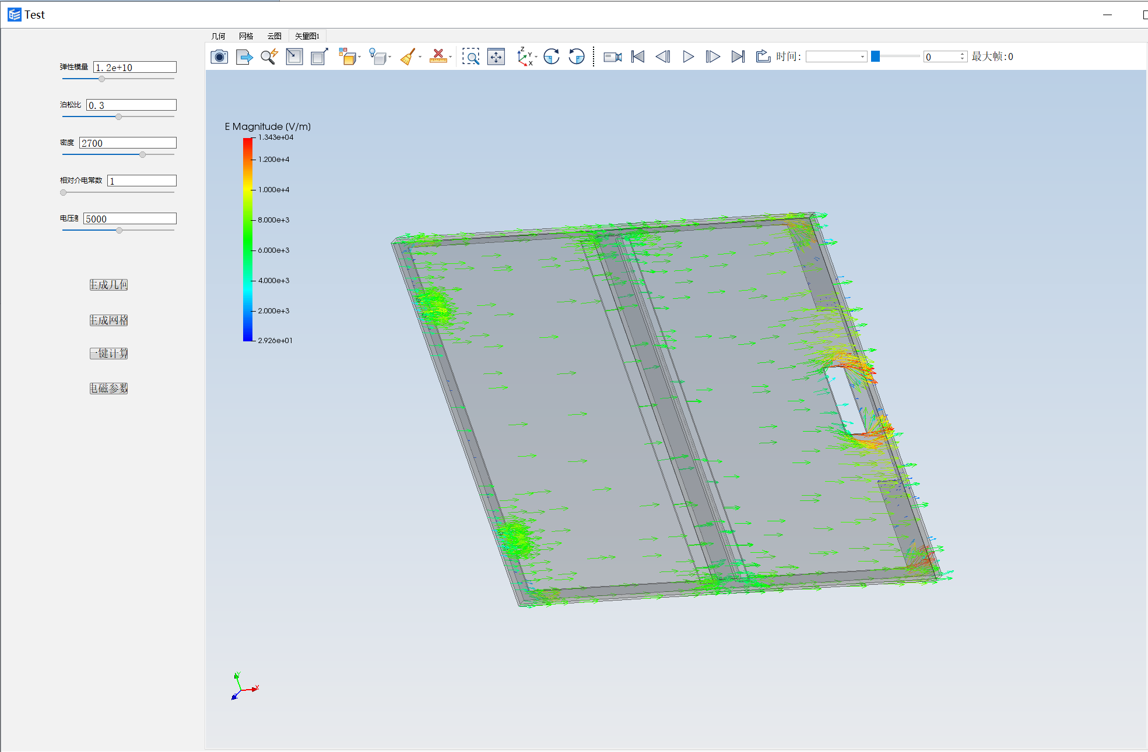The width and height of the screenshot is (1148, 752).
Task: Switch to the 云图 tab
Action: click(x=274, y=36)
